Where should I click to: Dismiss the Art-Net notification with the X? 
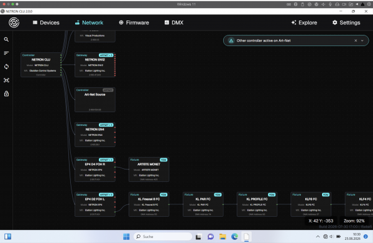(356, 40)
